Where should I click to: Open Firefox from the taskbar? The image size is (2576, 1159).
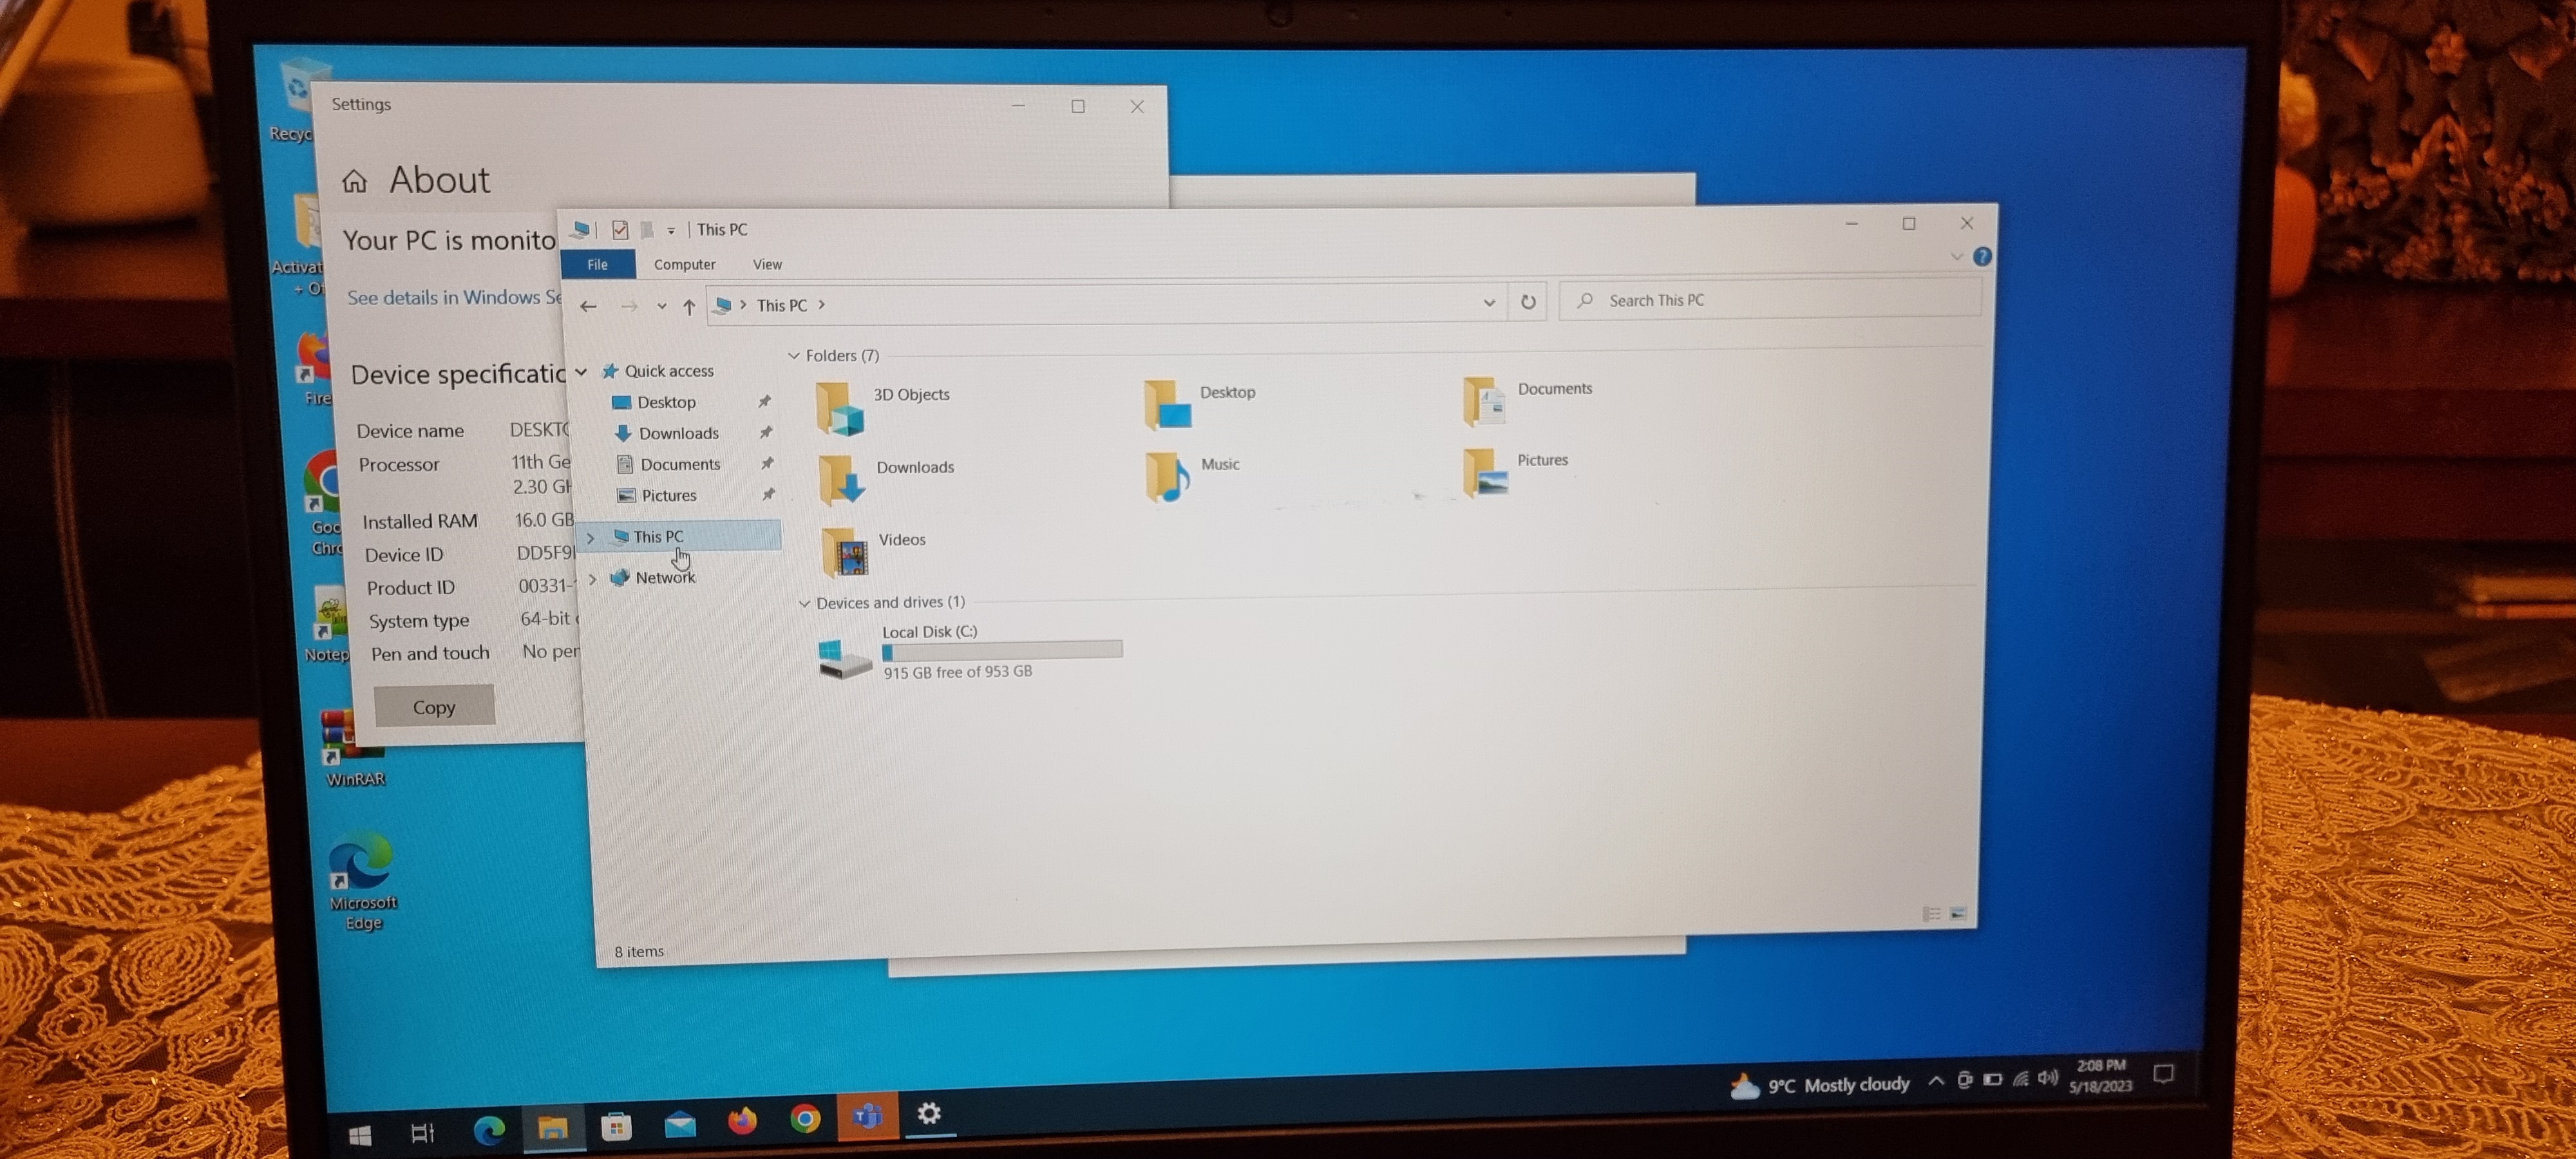[742, 1121]
